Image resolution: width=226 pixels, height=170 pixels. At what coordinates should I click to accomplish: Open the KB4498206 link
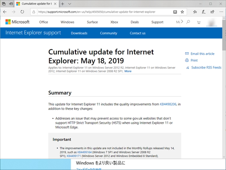point(168,104)
